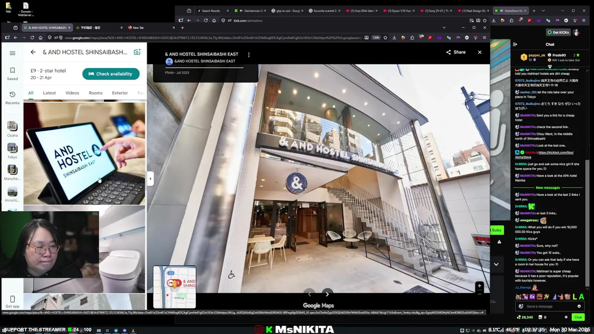Switch to the & AND HOSTEL SHINSAIBASHI browser tab
The height and width of the screenshot is (334, 594).
(x=47, y=28)
